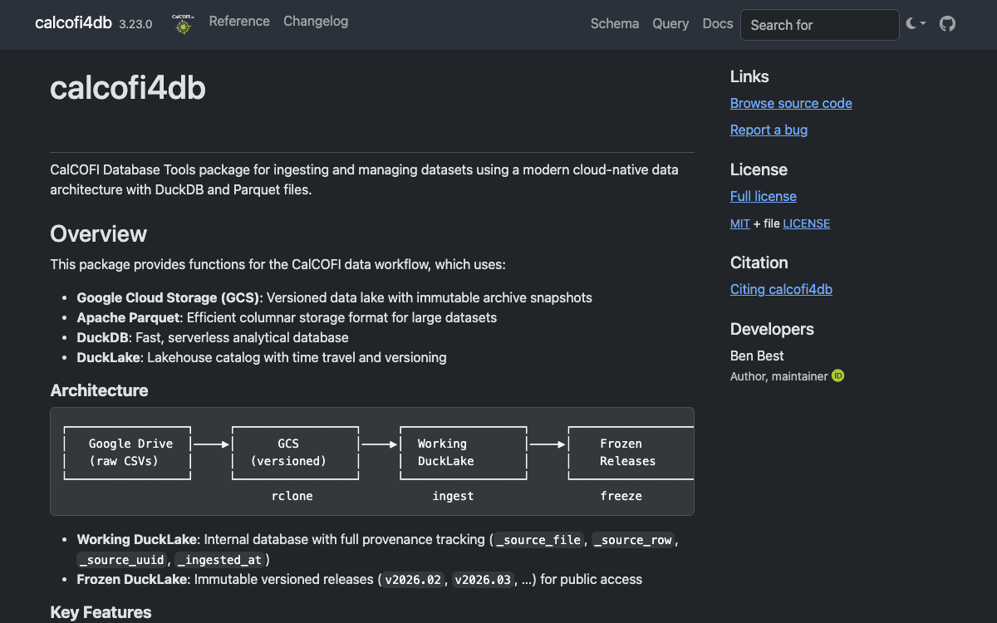Click the Architecture heading
Viewport: 997px width, 623px height.
[100, 390]
